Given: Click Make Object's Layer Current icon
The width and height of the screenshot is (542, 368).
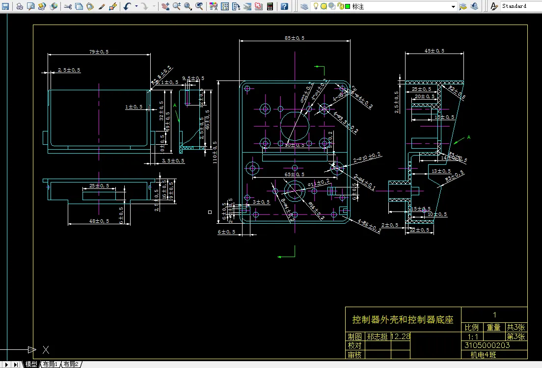Looking at the screenshot, I should coord(463,6).
